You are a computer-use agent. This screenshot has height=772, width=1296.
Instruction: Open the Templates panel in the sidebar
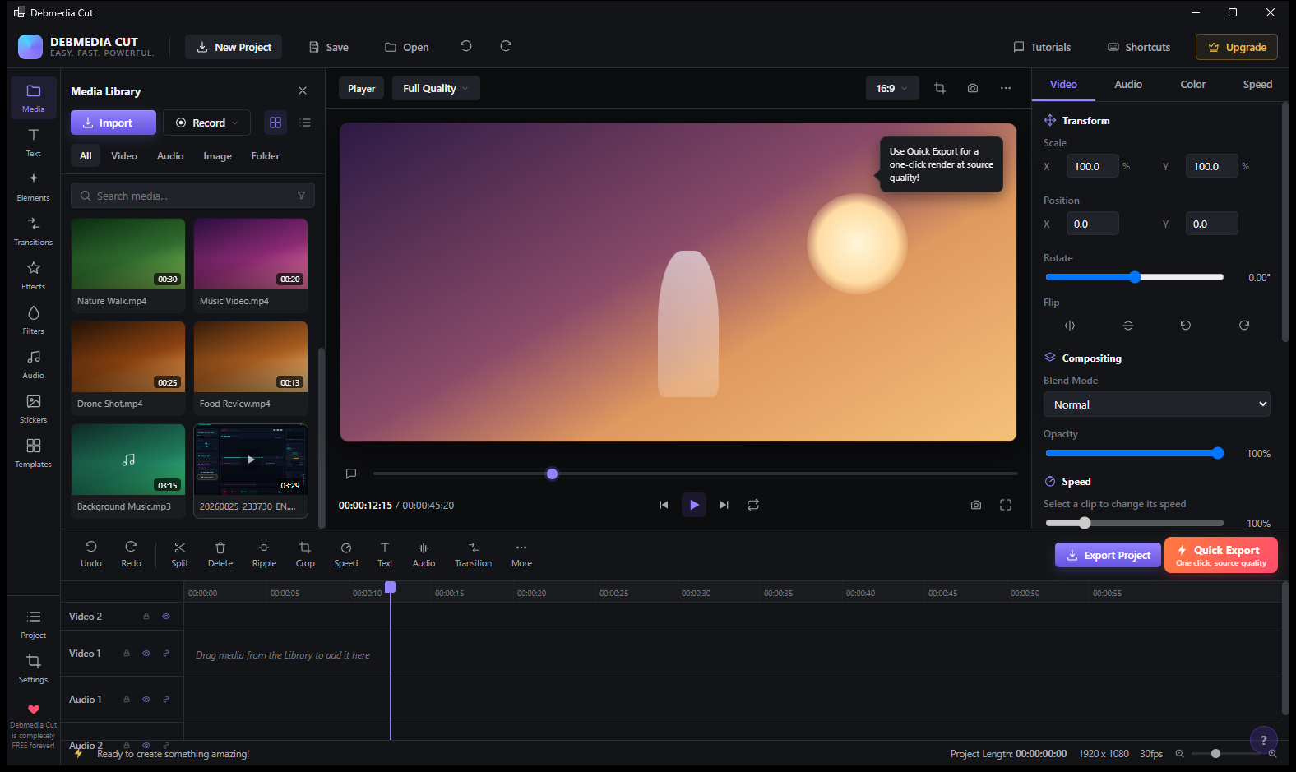[x=34, y=453]
